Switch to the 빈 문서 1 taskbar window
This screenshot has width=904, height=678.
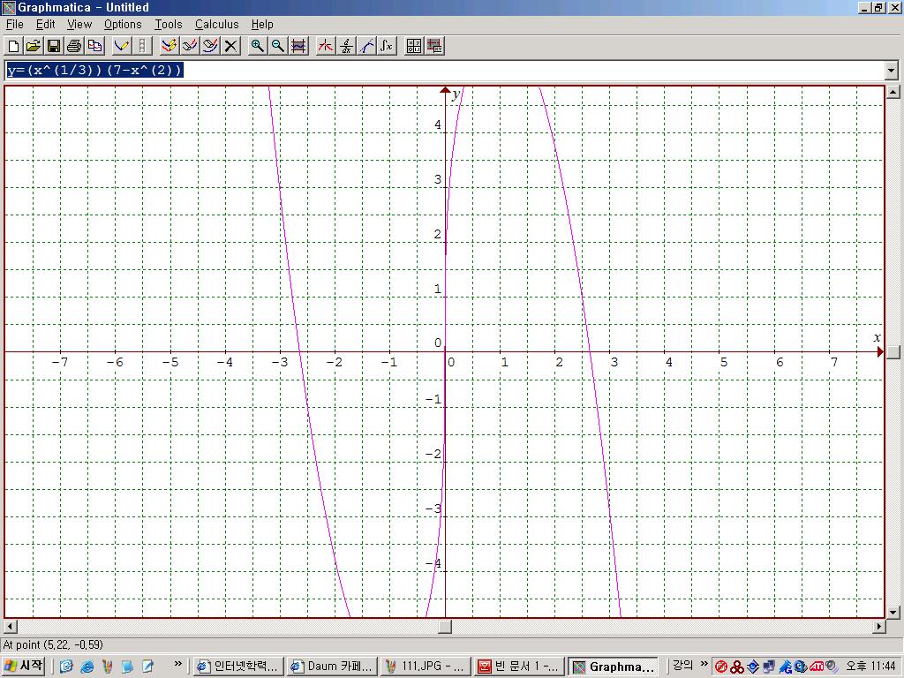519,667
